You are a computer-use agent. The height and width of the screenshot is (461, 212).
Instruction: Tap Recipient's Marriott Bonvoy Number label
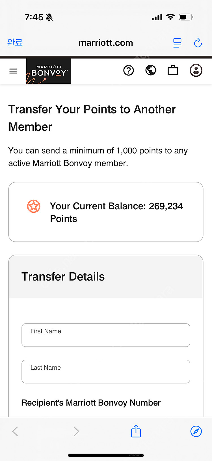coord(91,403)
